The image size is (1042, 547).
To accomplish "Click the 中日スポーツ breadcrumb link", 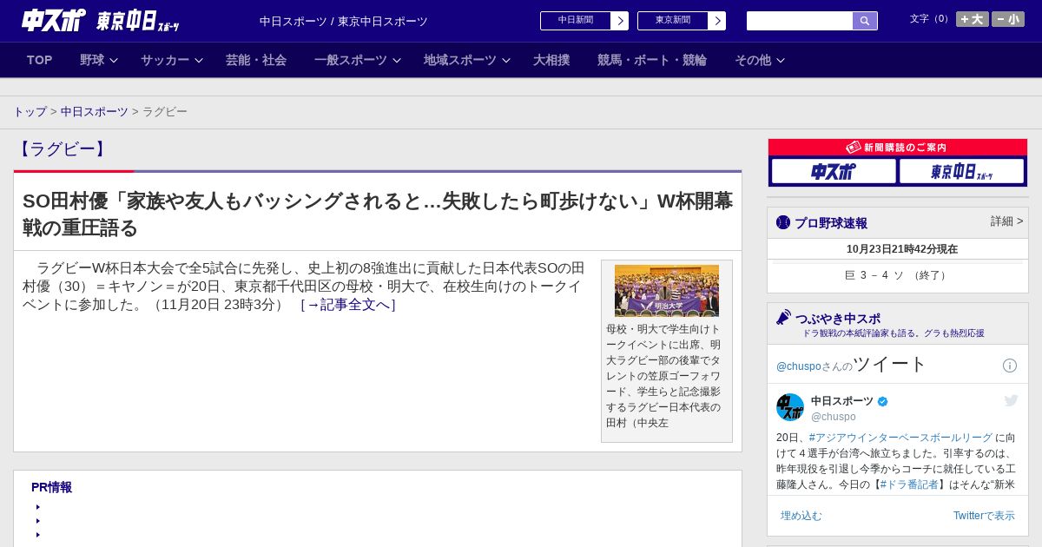I will pyautogui.click(x=95, y=112).
